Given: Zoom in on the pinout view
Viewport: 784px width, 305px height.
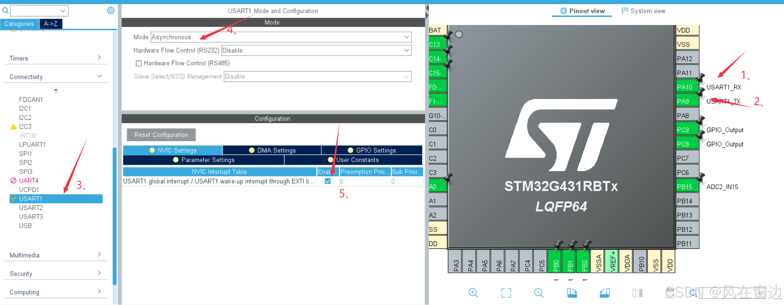Looking at the screenshot, I should 473,293.
